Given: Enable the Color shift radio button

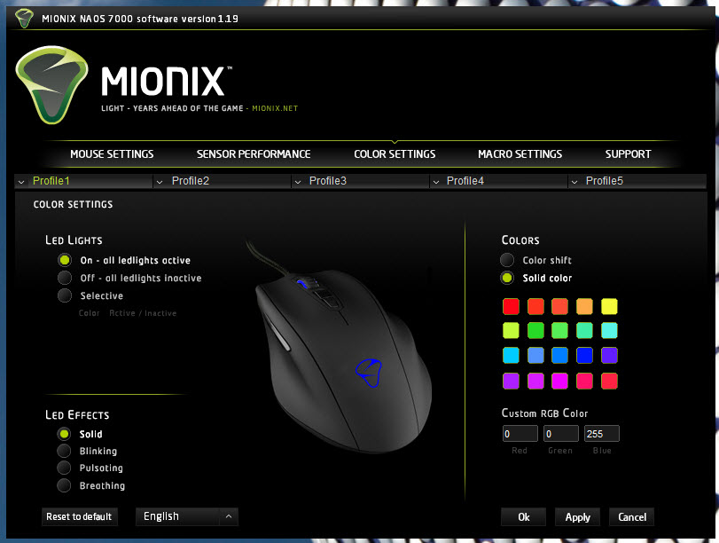Looking at the screenshot, I should 507,260.
